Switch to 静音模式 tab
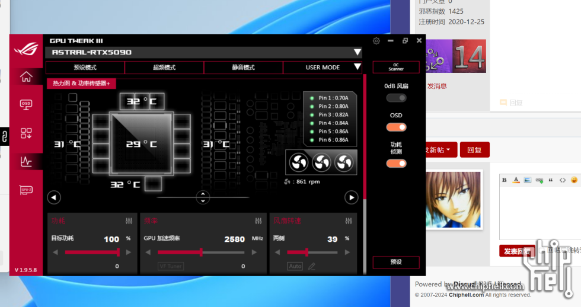Viewport: 581px width, 307px height. coord(244,68)
